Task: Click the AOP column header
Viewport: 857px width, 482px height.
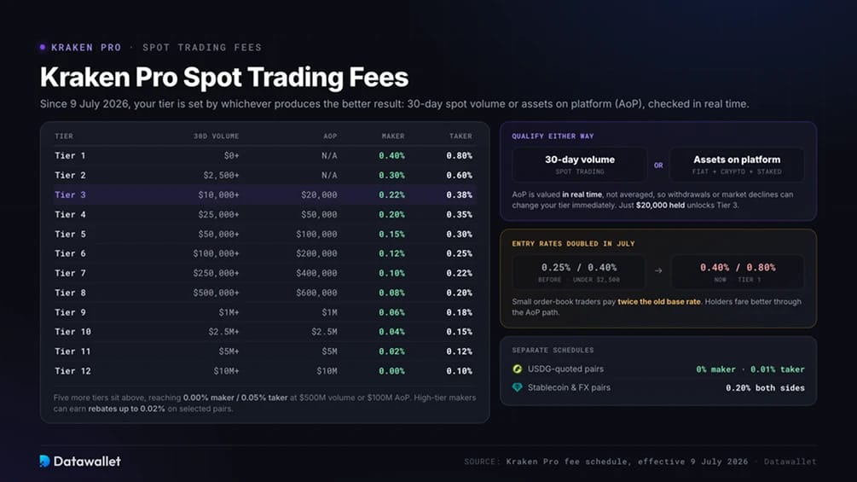Action: [x=330, y=136]
